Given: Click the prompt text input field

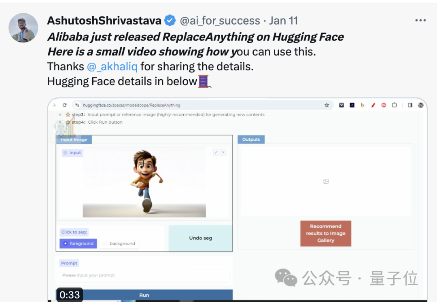Looking at the screenshot, I should (144, 275).
